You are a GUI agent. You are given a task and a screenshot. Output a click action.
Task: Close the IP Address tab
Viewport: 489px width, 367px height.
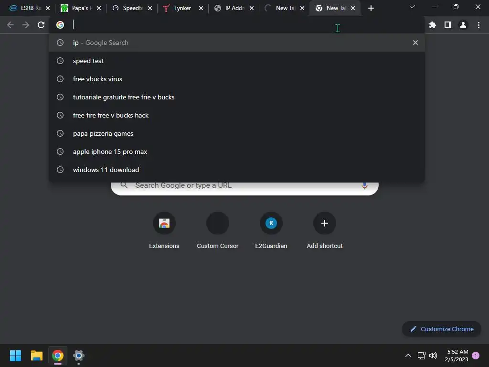252,9
